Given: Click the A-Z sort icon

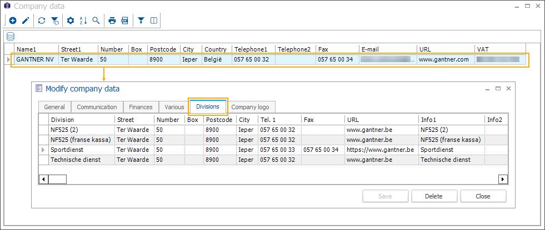Looking at the screenshot, I should coord(83,21).
